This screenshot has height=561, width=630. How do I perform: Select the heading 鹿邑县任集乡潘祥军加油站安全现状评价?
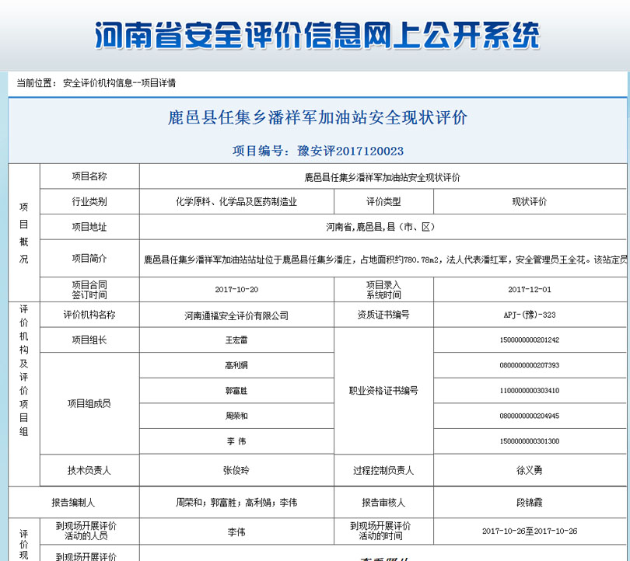click(x=317, y=117)
